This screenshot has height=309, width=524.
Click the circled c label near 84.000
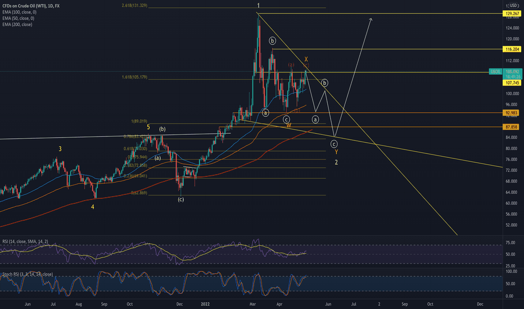pos(334,144)
